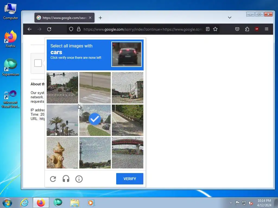
Task: Open a new tab with plus button
Action: tap(100, 18)
